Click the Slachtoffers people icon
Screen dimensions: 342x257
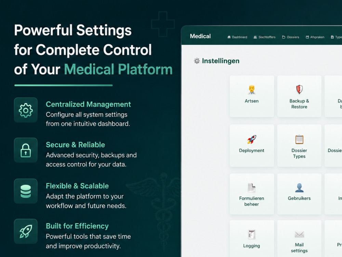[x=255, y=37]
